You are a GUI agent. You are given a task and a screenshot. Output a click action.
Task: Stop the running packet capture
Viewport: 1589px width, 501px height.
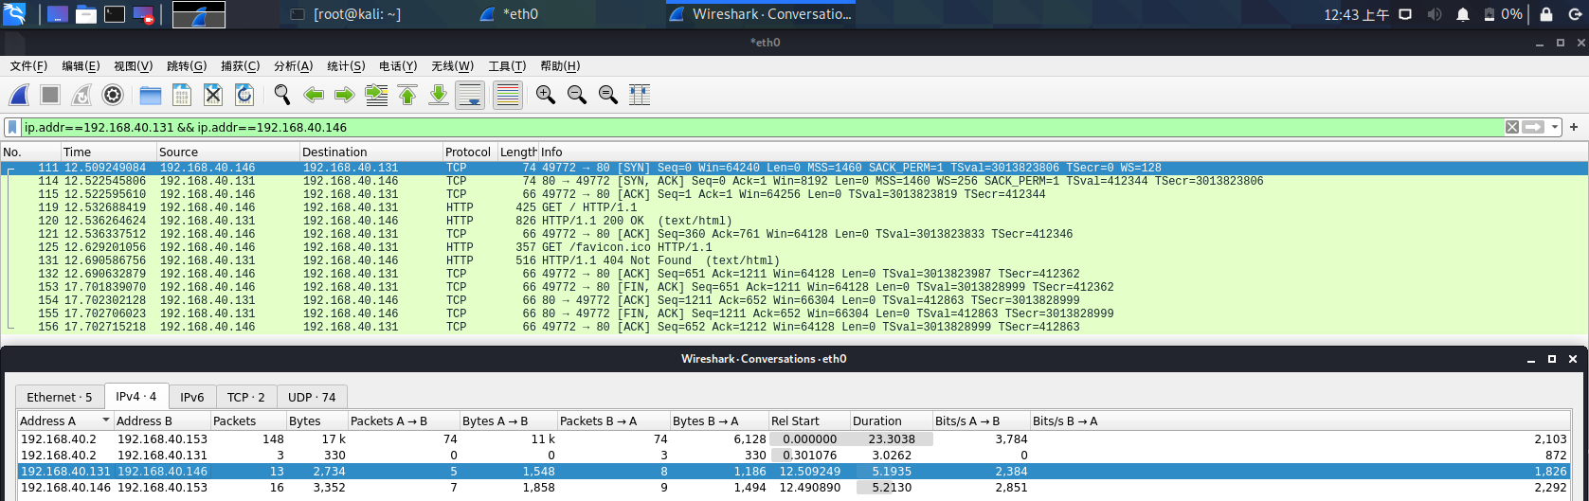pyautogui.click(x=50, y=95)
